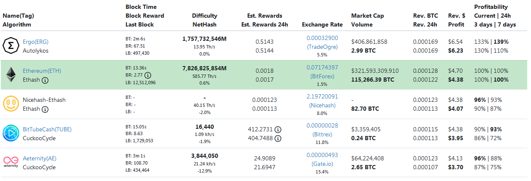This screenshot has width=531, height=181.
Task: Click Ethereum revenue value $4.70
Action: 456,71
